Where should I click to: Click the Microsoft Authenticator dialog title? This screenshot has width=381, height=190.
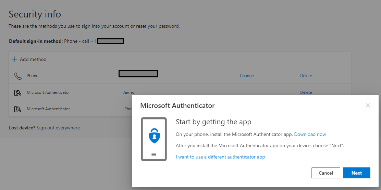coord(177,105)
